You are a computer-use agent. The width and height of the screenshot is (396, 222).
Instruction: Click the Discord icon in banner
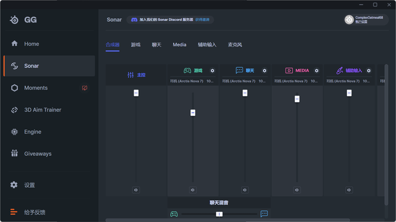(x=134, y=19)
